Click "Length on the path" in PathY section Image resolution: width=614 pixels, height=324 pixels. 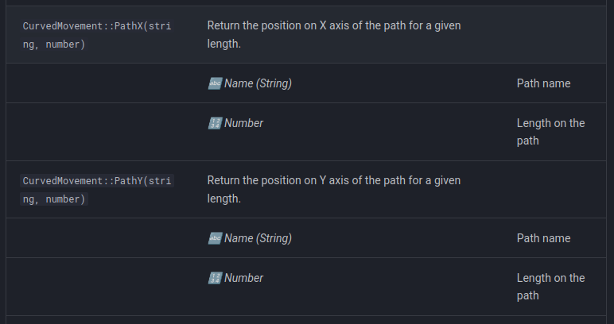pyautogui.click(x=550, y=287)
